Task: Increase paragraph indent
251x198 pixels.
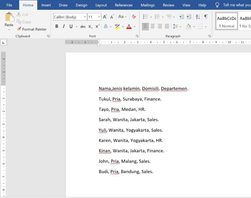Action: click(189, 17)
